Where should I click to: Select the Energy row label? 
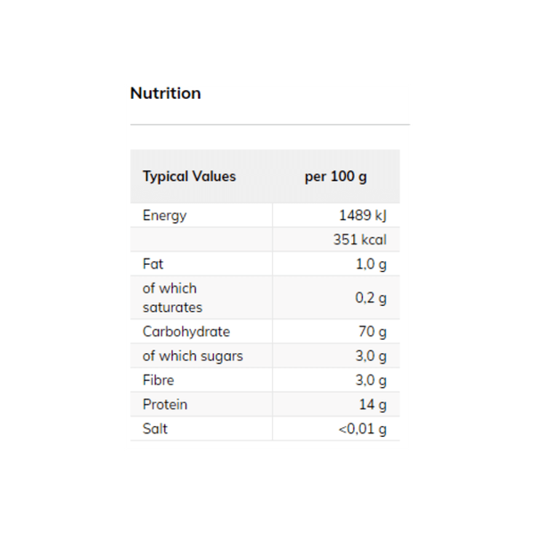tap(165, 216)
